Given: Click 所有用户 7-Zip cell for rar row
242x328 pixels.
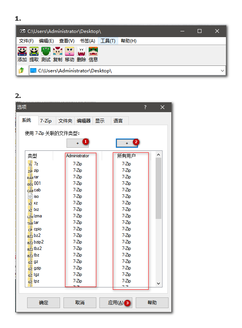Looking at the screenshot, I should click(127, 177).
